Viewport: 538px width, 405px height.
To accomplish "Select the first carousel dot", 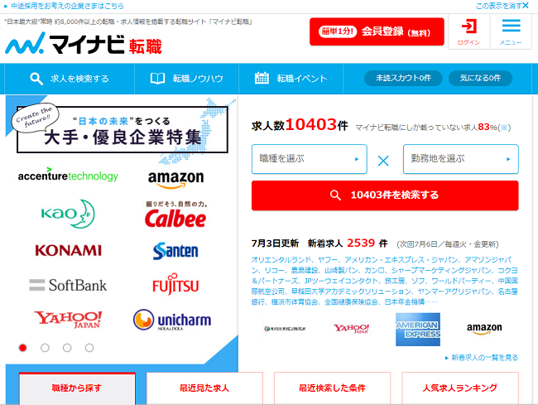I will pos(23,348).
